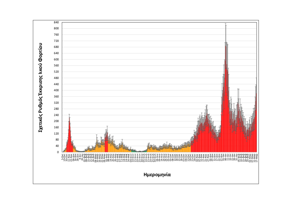Screen dimensions: 293x207
Task: Click the 17-Μαρ date label on the x-axis
Action: click(x=256, y=158)
